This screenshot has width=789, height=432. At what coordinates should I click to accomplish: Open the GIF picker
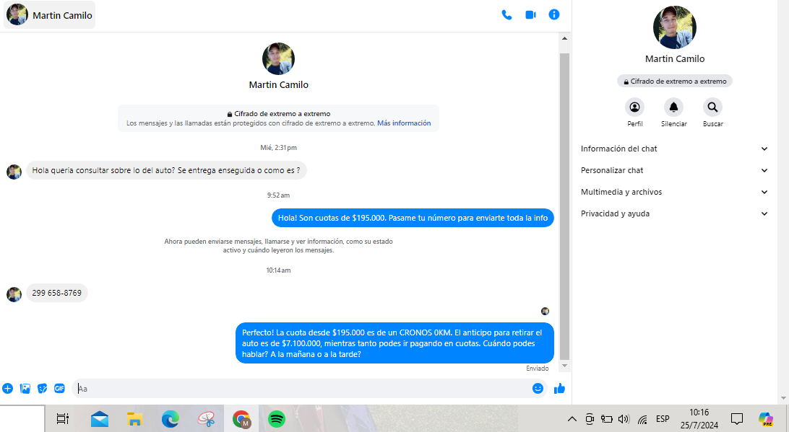coord(59,388)
